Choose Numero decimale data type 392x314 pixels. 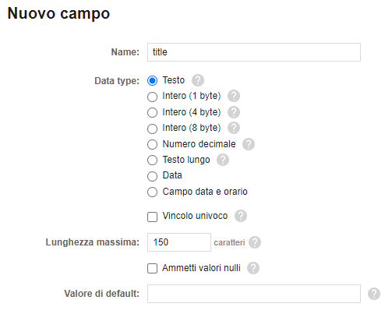point(152,145)
